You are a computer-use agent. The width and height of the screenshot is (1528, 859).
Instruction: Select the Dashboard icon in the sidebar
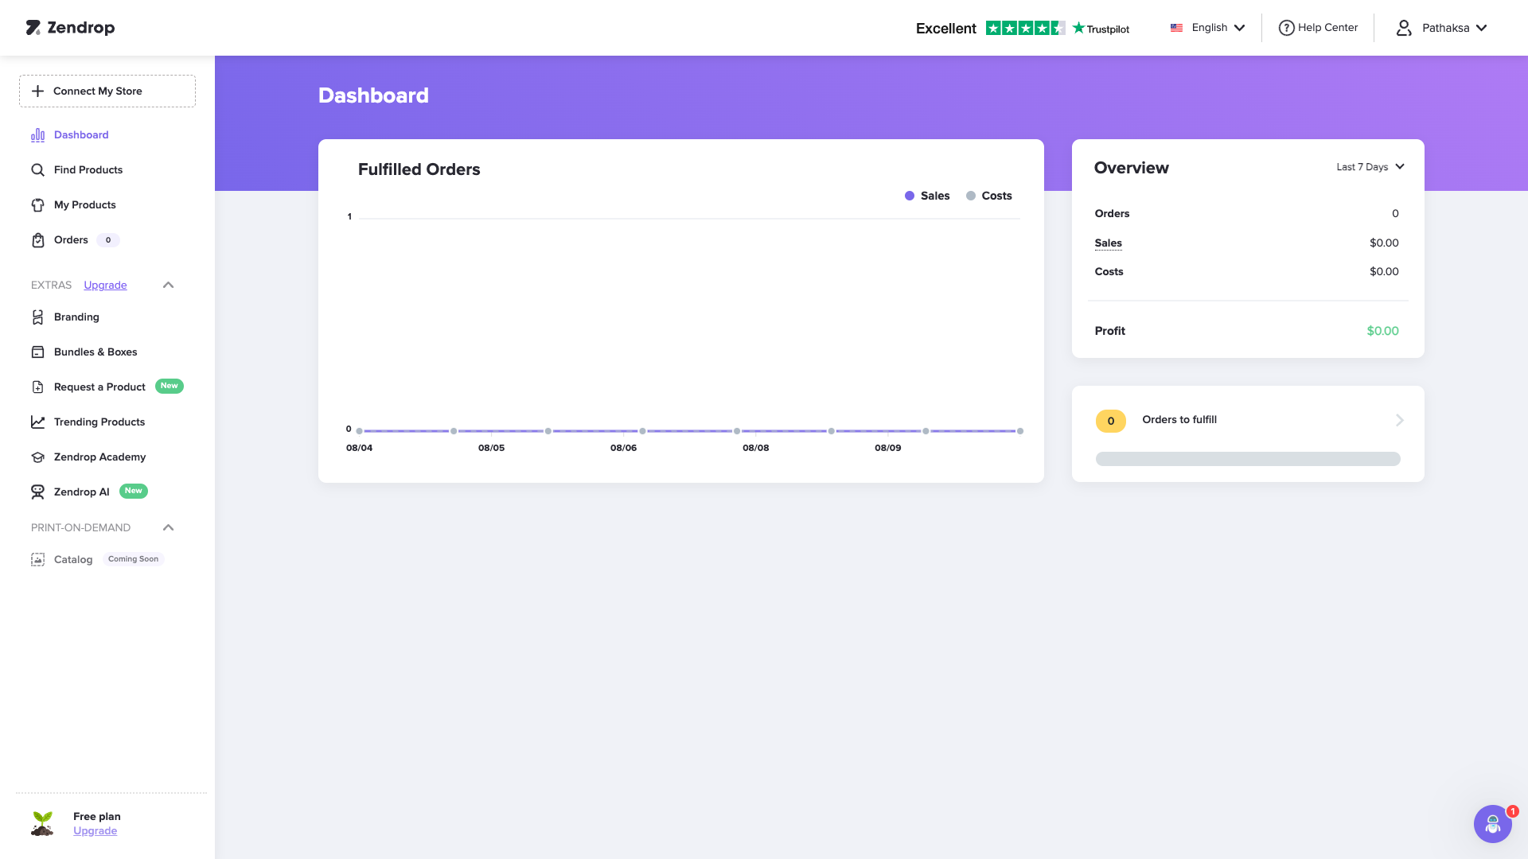[x=37, y=134]
